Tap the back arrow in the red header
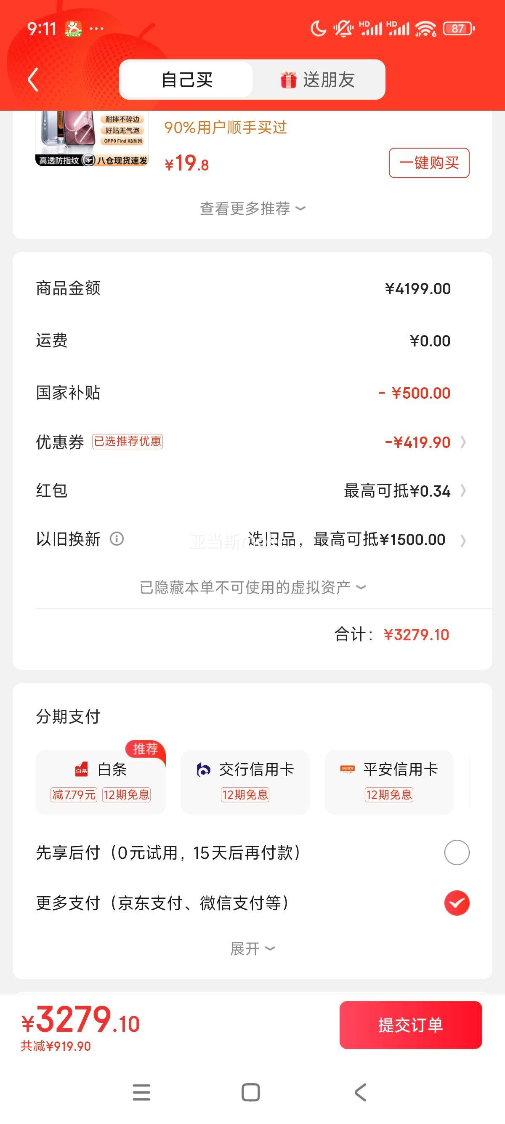The width and height of the screenshot is (505, 1124). (33, 80)
